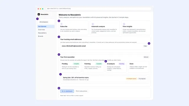The image size is (189, 106).
Task: Click the red close window dot
Action: [38, 9]
